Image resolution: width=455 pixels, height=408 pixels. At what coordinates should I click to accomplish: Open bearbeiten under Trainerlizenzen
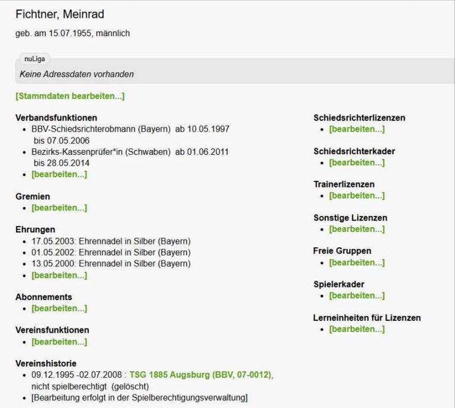tap(357, 196)
